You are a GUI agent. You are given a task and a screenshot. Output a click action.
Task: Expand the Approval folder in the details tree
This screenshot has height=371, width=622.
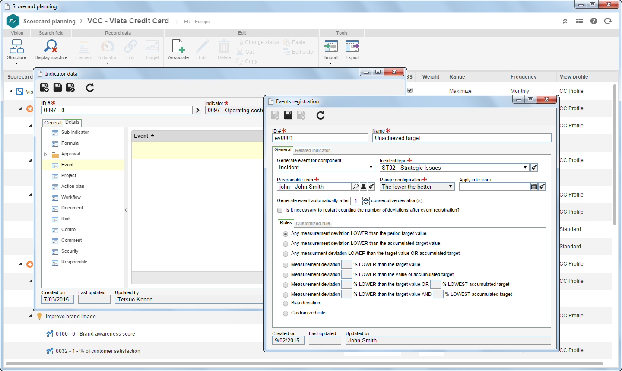[x=45, y=154]
